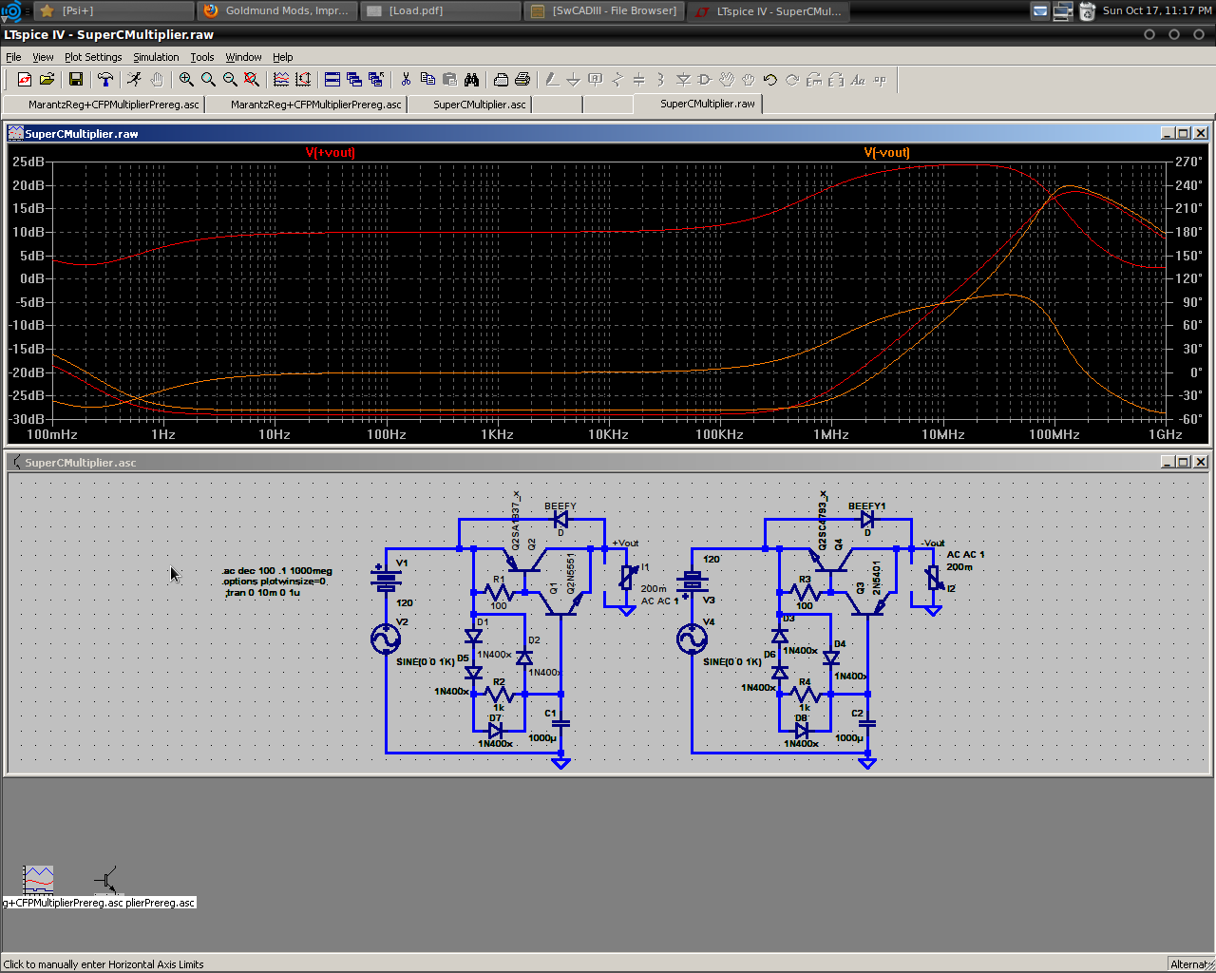Open a file with the folder icon
1216x973 pixels.
(x=47, y=80)
